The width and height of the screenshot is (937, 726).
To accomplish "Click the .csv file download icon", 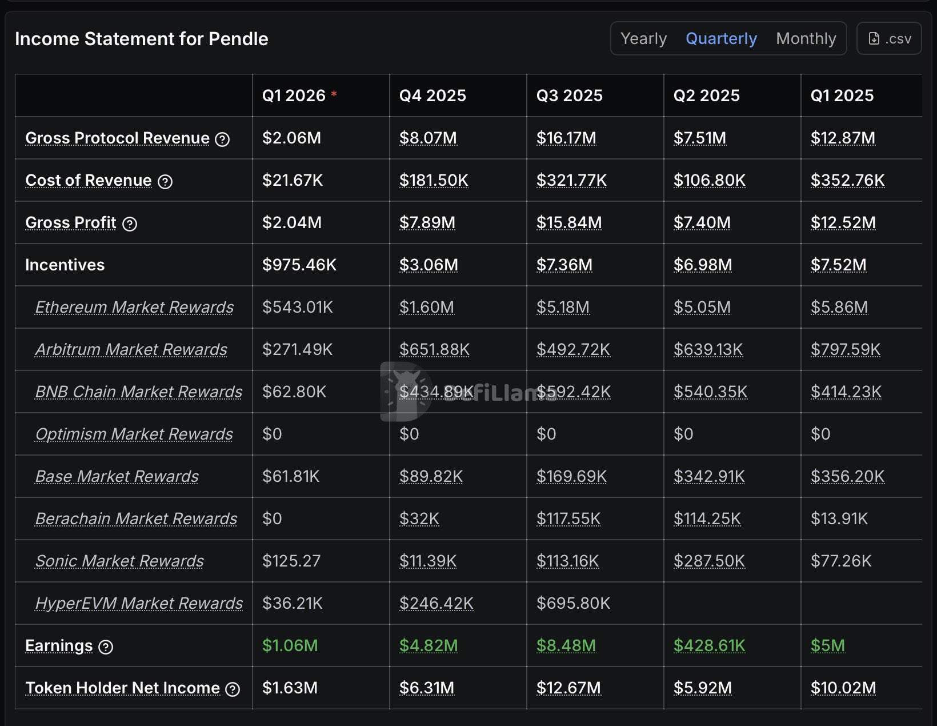I will point(874,38).
